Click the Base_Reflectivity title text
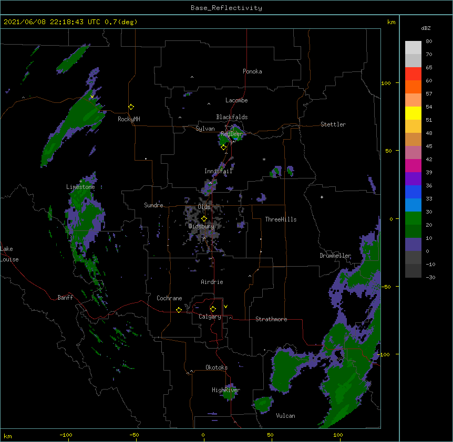Viewport: 453px width, 442px height. (x=226, y=8)
